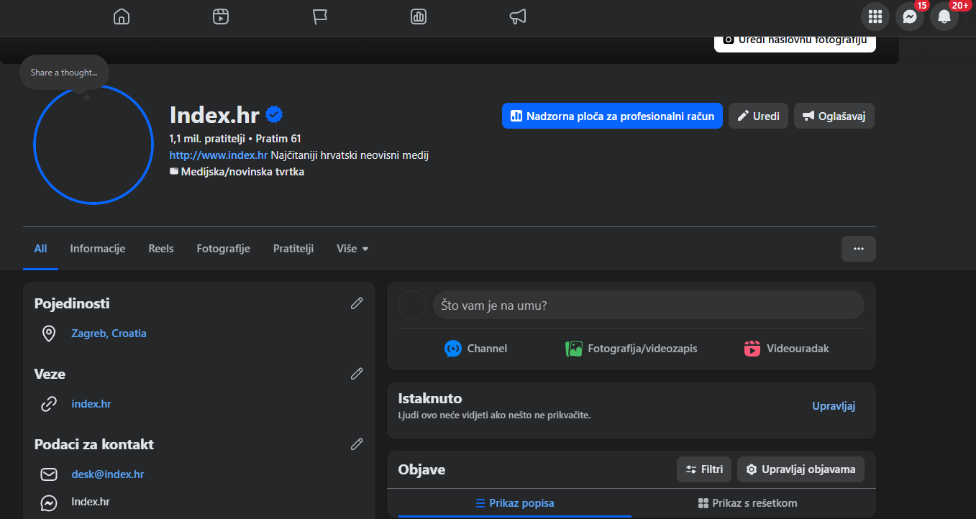The height and width of the screenshot is (519, 976).
Task: Click the pencil icon next to Veze
Action: (x=357, y=374)
